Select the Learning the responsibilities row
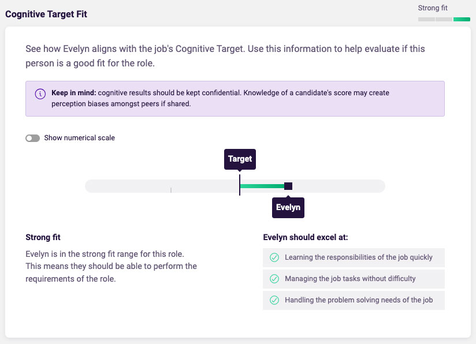The width and height of the screenshot is (476, 344). coord(354,257)
